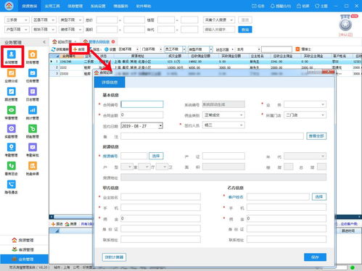This screenshot has height=271, width=362.
Task: Open the 钥匙管理 green key icon
Action: pyautogui.click(x=33, y=131)
